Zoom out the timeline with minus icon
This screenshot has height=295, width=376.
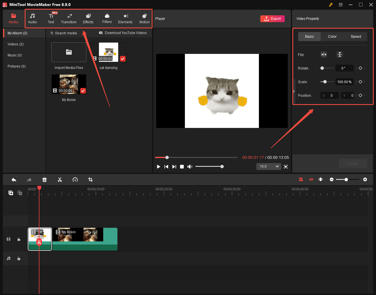pos(331,180)
